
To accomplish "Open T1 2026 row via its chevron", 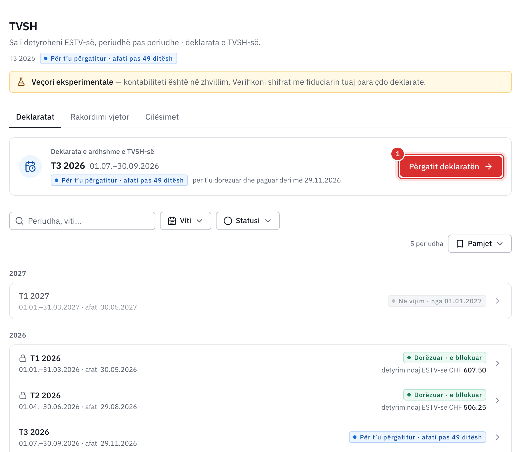I will (x=498, y=363).
